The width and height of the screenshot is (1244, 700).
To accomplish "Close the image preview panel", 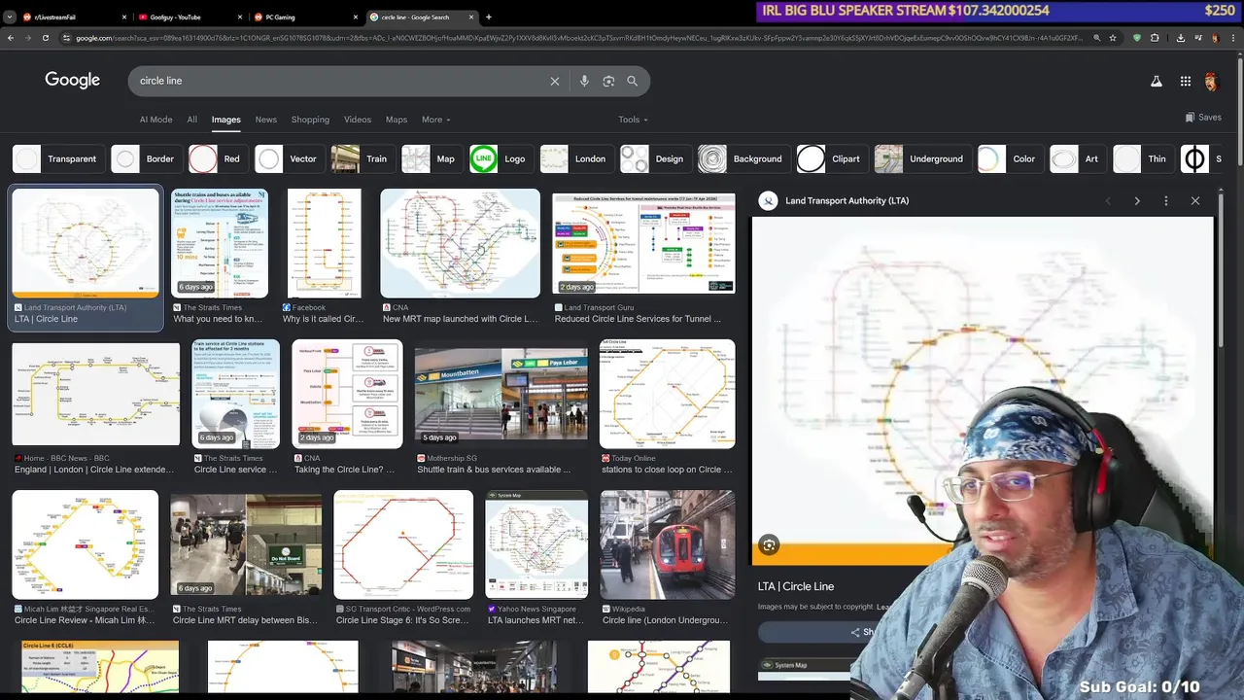I will tap(1195, 201).
